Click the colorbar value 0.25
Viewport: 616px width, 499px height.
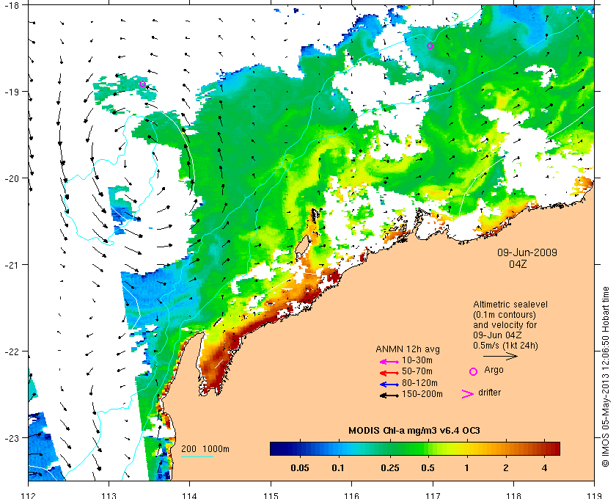(390, 468)
